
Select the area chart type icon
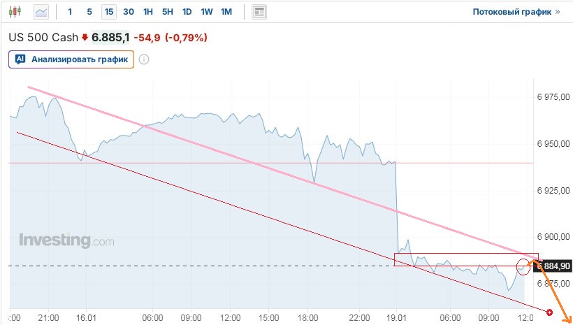(x=42, y=12)
